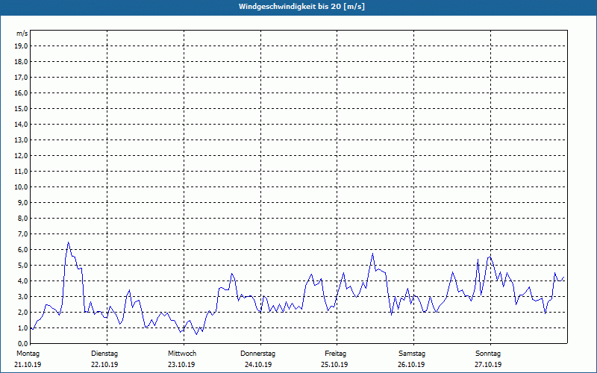Click the 10,0 y-axis label
Viewport: 597px width, 373px height.
pos(22,187)
